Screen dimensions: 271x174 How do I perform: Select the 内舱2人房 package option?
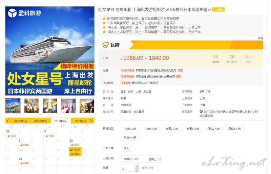[129, 129]
